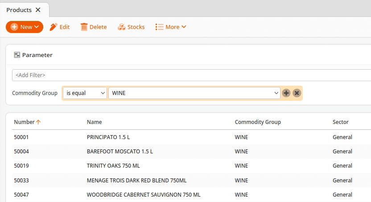Click the orange New button
The image size is (371, 202).
click(25, 27)
